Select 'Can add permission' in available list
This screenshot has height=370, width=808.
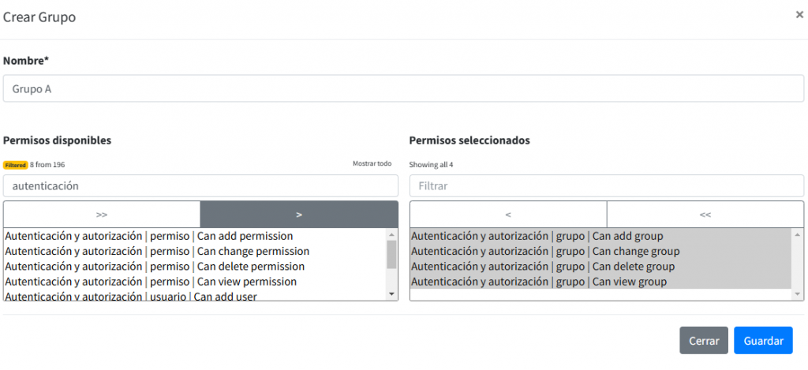pyautogui.click(x=149, y=236)
